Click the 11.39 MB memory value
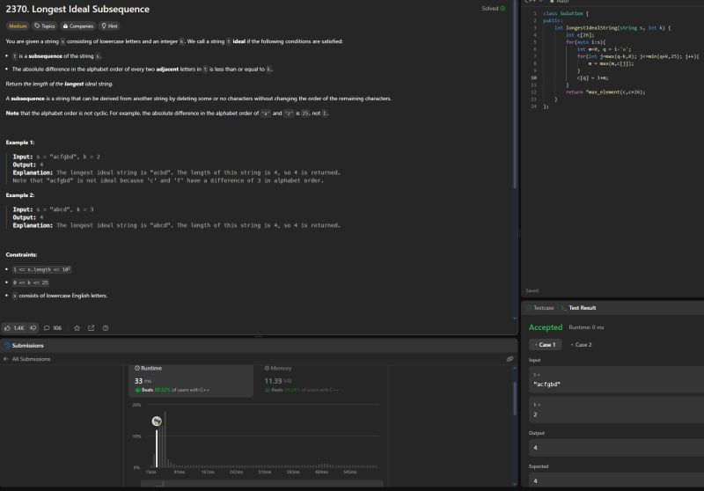The image size is (704, 491). (x=278, y=381)
